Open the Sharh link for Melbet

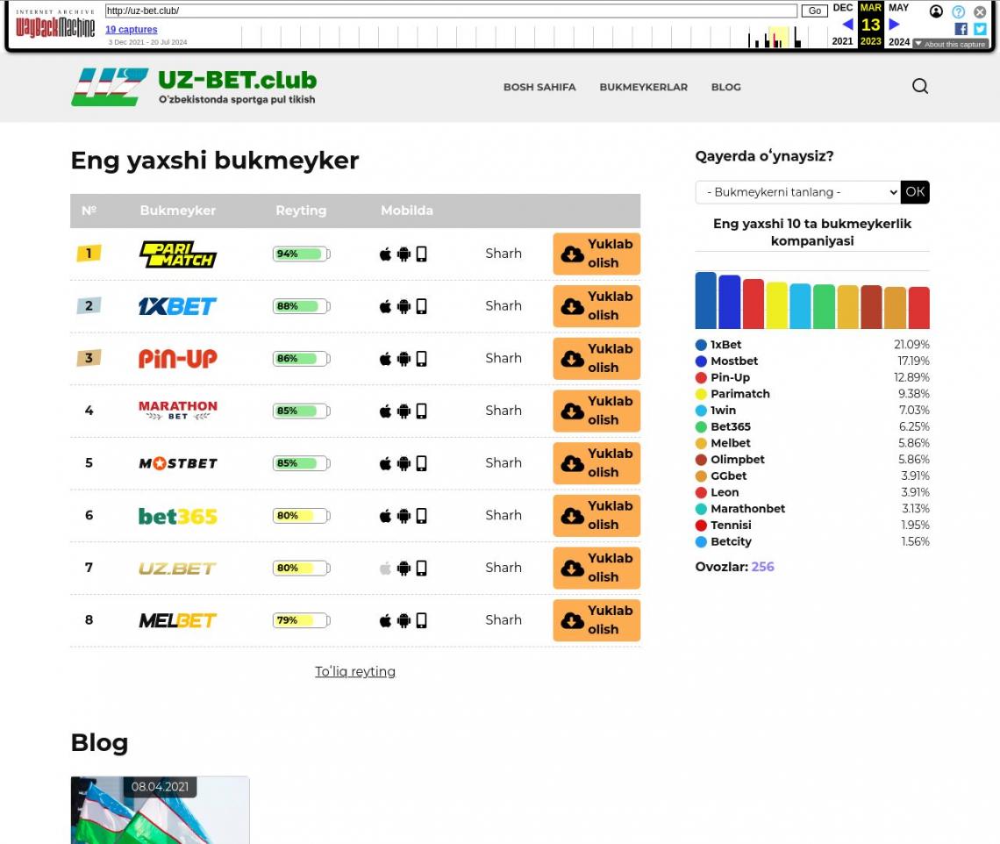(504, 619)
